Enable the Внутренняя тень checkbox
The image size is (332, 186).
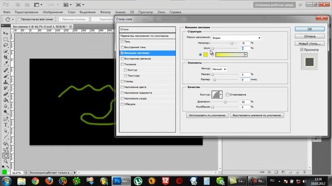pos(122,47)
